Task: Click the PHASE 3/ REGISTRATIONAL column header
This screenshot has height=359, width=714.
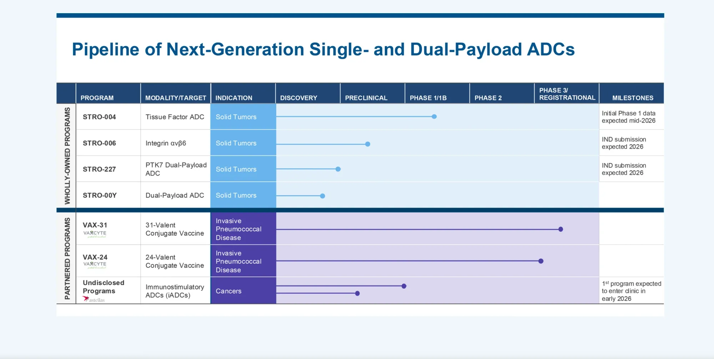Action: pos(567,94)
